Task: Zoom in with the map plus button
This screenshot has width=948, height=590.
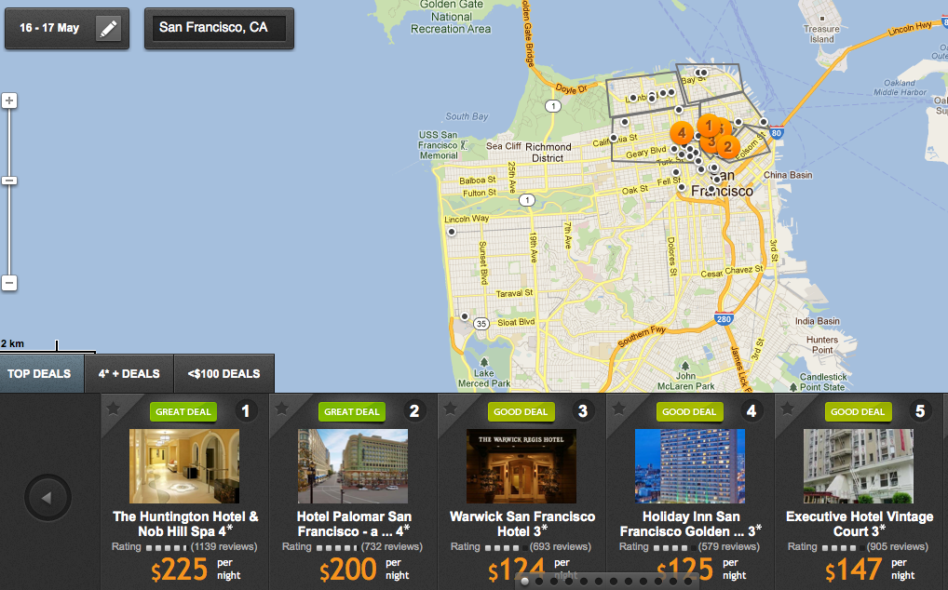Action: (x=9, y=101)
